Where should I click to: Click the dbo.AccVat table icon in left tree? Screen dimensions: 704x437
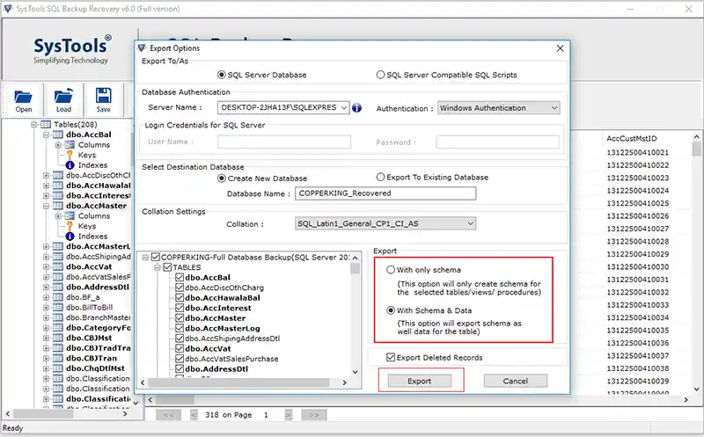coord(58,266)
